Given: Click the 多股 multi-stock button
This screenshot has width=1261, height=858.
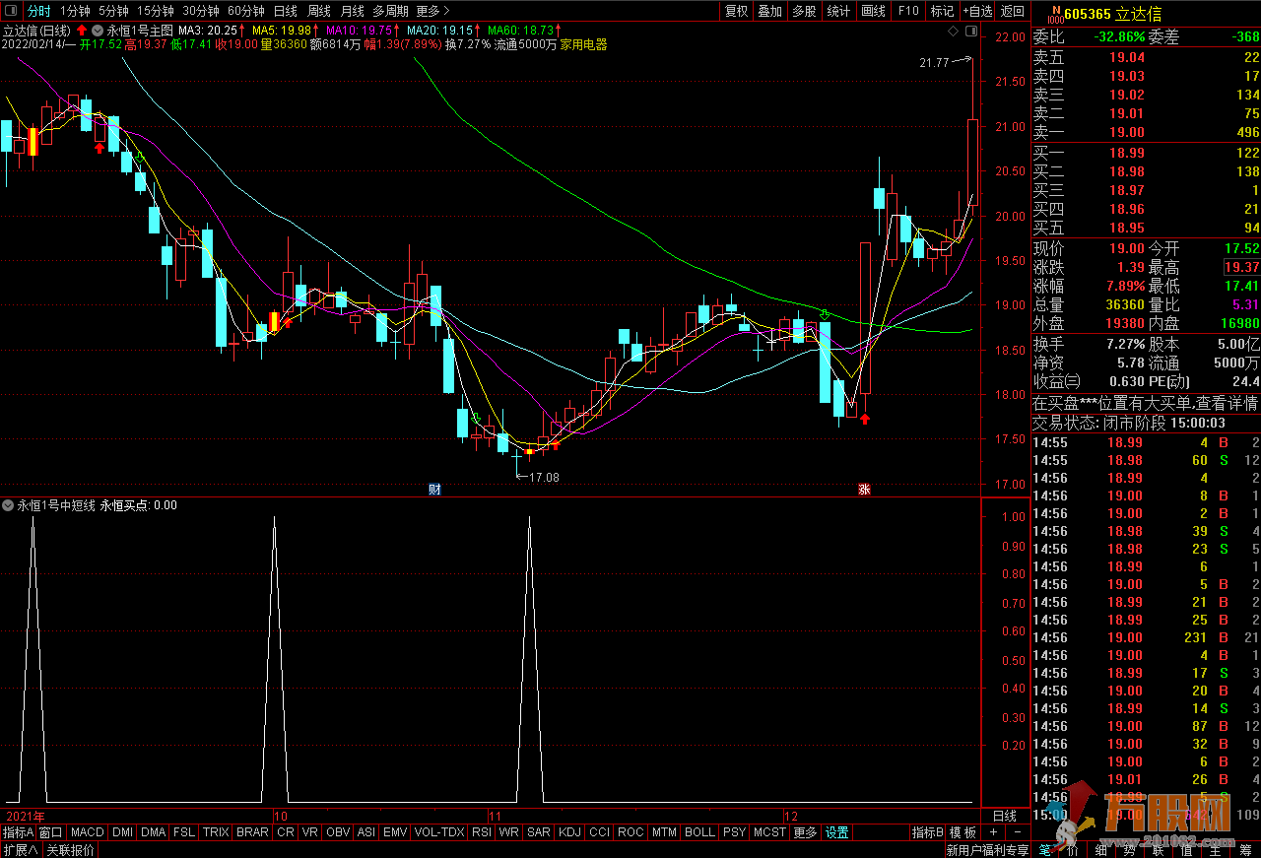Looking at the screenshot, I should tap(804, 11).
